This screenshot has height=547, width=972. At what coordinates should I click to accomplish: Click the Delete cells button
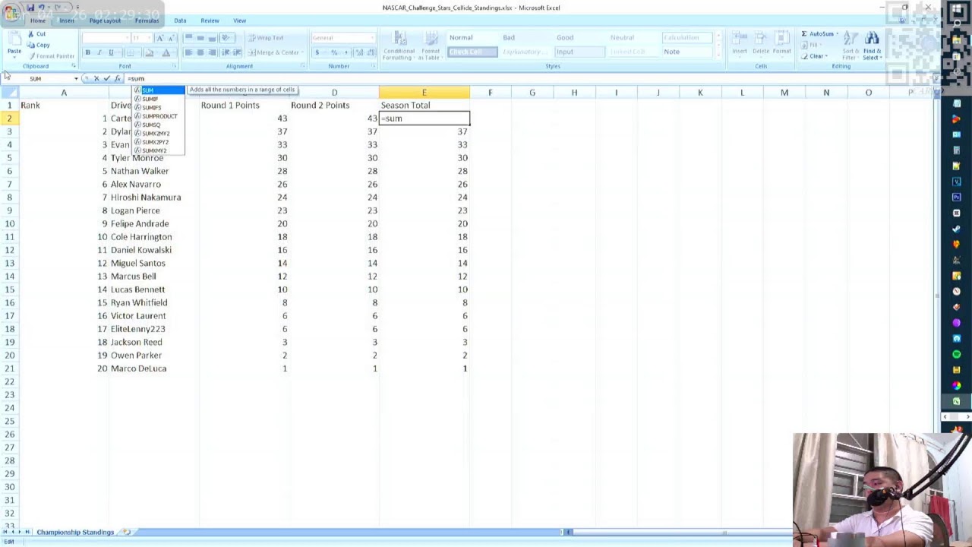coord(761,44)
